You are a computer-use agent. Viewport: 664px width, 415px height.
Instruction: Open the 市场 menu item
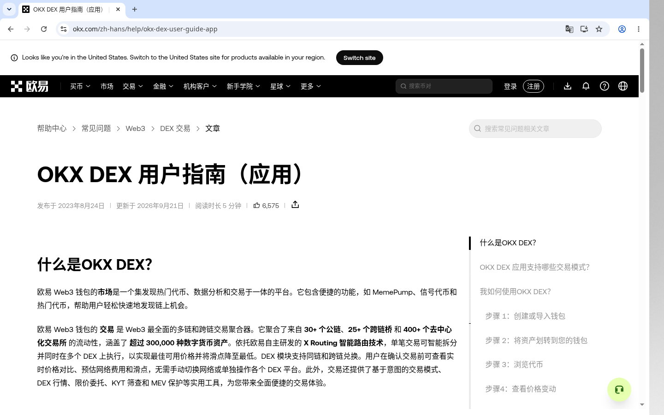point(107,86)
